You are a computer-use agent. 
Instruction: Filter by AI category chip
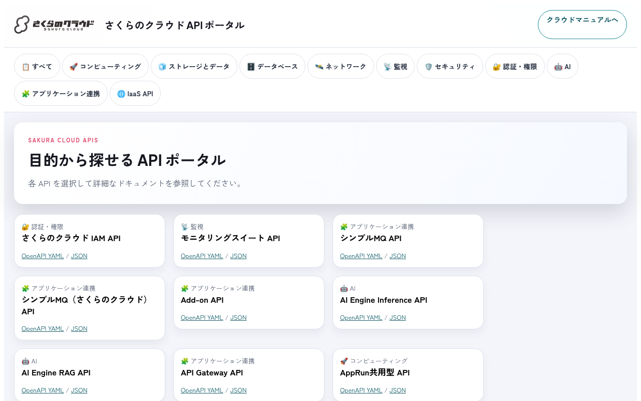point(562,66)
